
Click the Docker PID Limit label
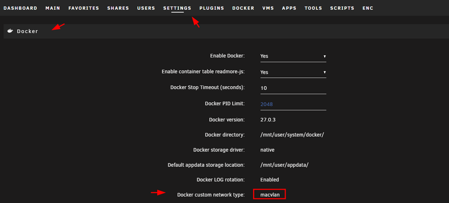(225, 104)
